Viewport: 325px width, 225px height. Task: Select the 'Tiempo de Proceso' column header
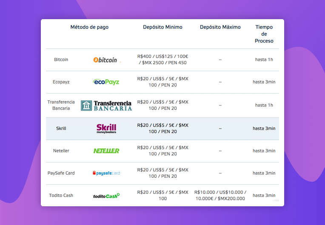[x=264, y=34]
